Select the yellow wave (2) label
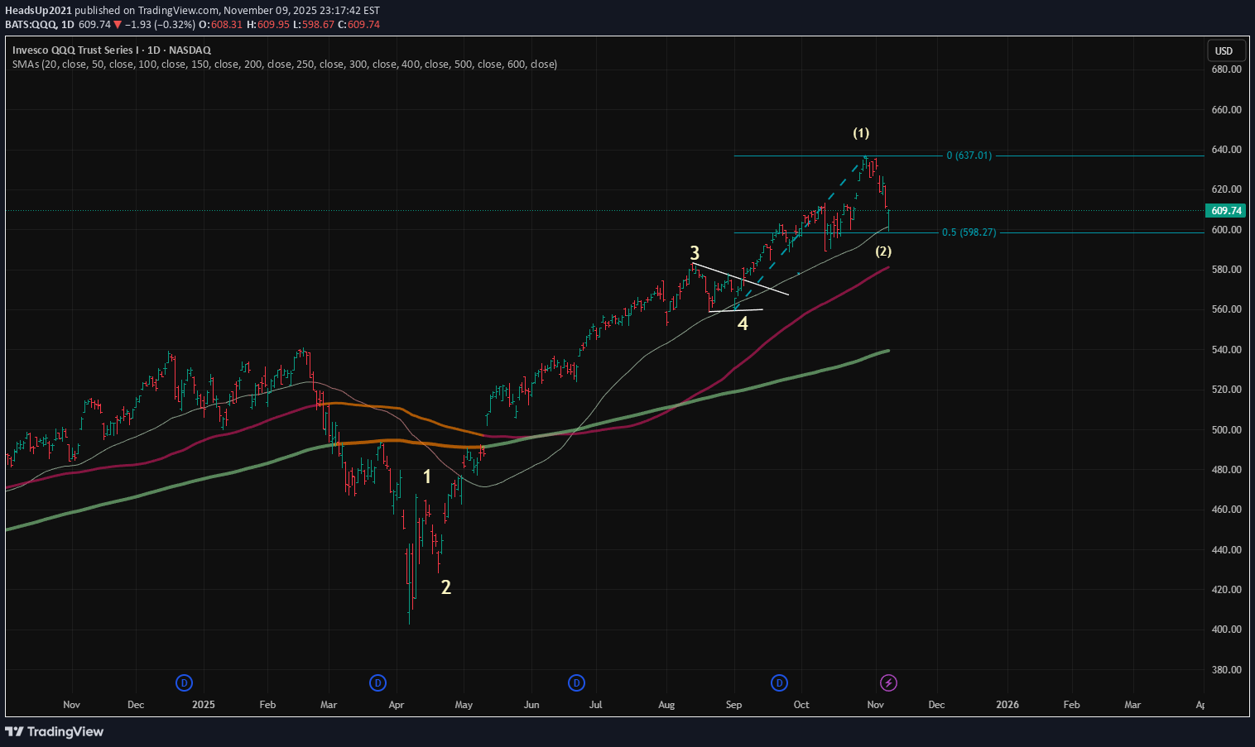 883,251
